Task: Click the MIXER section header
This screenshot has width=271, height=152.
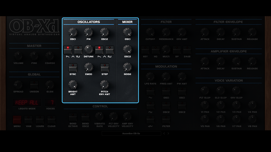Action: tap(127, 22)
